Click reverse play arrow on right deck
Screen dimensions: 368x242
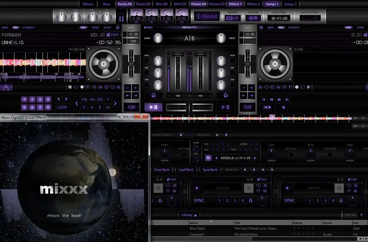click(x=283, y=107)
